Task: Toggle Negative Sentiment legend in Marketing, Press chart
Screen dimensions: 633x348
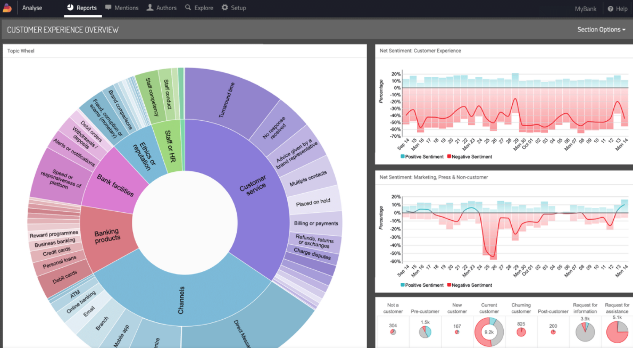Action: pyautogui.click(x=470, y=285)
